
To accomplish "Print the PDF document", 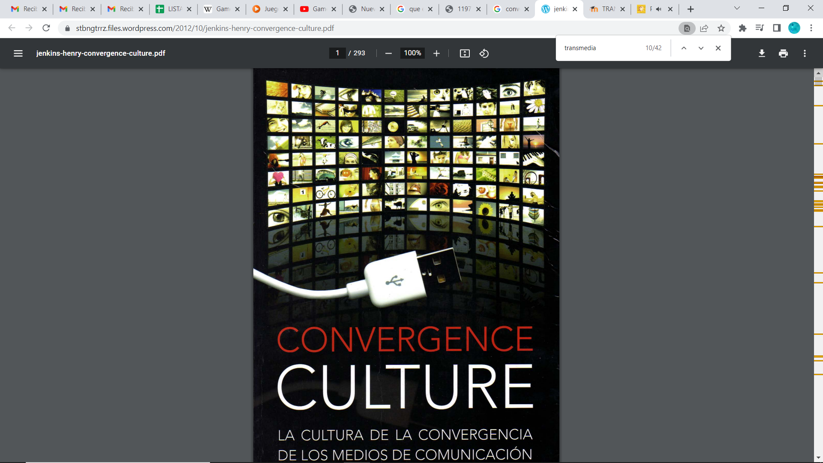I will 783,53.
